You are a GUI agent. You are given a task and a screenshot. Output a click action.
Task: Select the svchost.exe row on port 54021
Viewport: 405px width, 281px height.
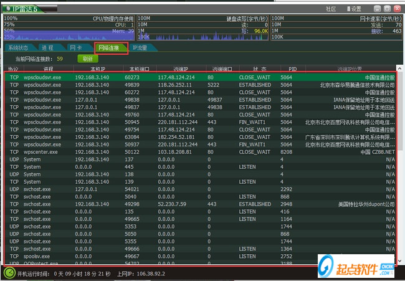point(200,189)
